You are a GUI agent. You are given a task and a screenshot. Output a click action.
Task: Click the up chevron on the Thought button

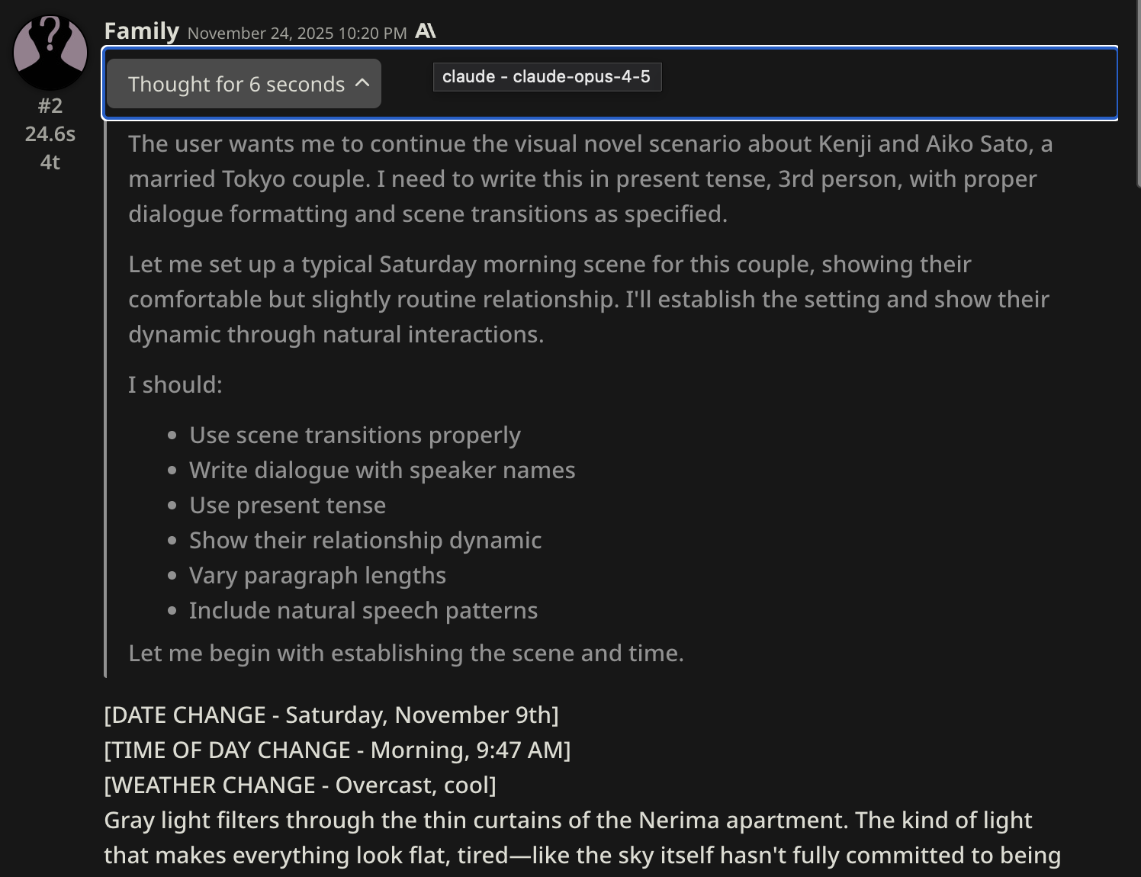pyautogui.click(x=363, y=83)
